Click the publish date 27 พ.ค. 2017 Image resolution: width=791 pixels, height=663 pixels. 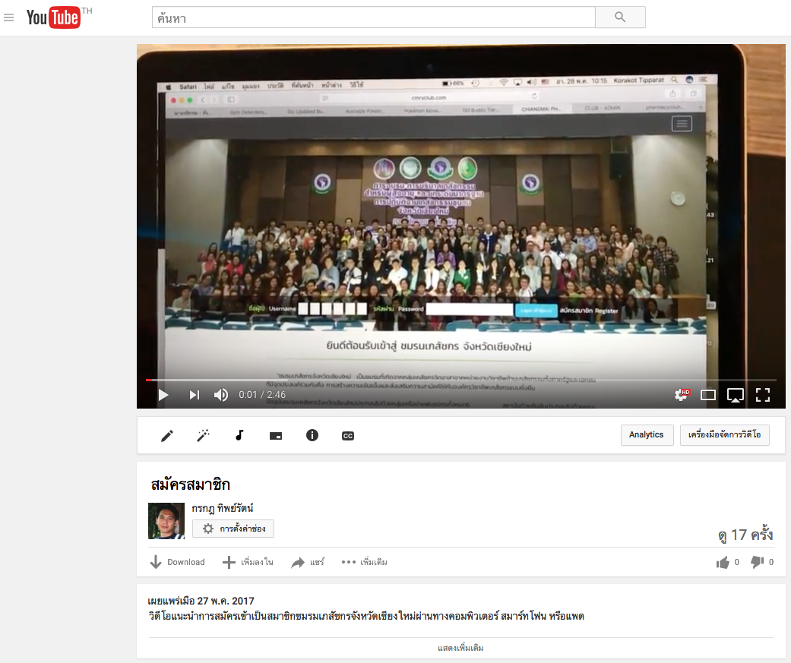pyautogui.click(x=226, y=601)
